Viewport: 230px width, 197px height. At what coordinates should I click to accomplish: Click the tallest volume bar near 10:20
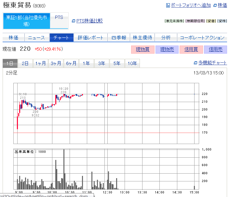tap(64, 169)
